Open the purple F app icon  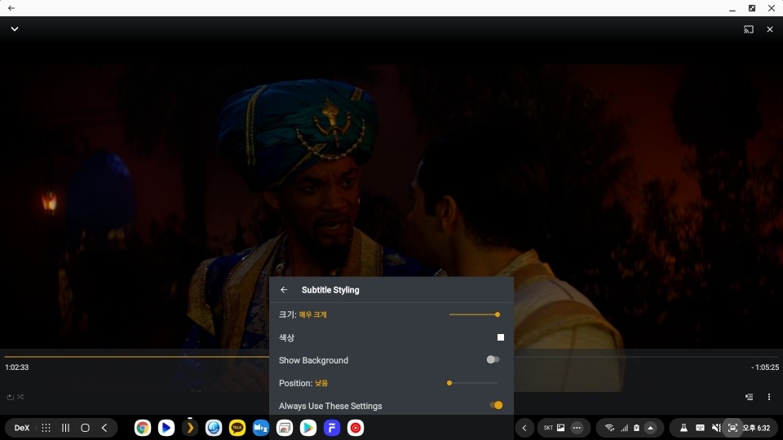pyautogui.click(x=332, y=428)
